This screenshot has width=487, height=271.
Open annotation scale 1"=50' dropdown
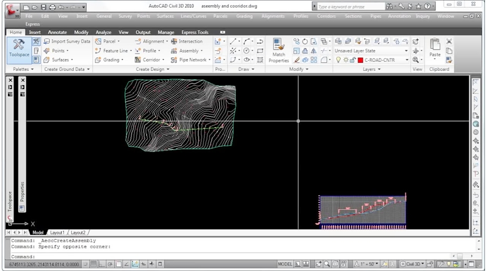coord(366,264)
